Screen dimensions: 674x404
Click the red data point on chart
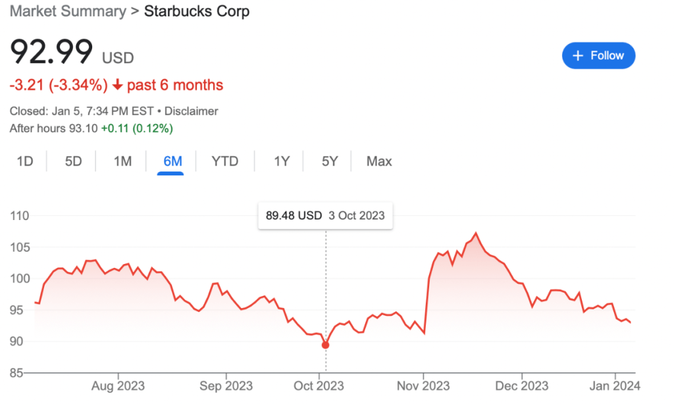tap(325, 345)
